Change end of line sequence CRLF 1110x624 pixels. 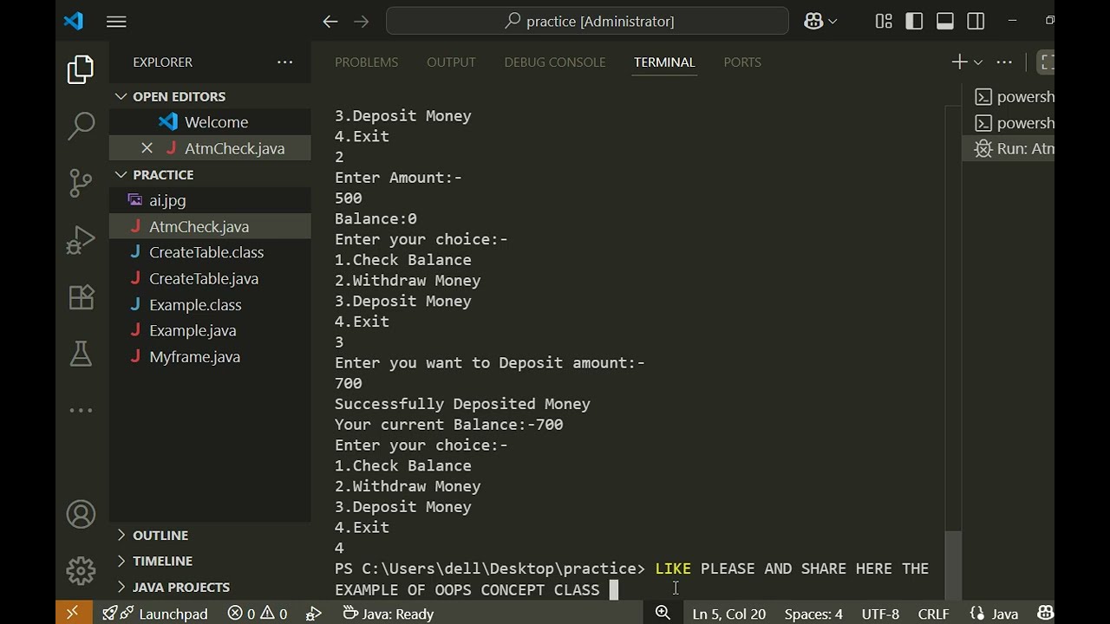[x=933, y=613]
